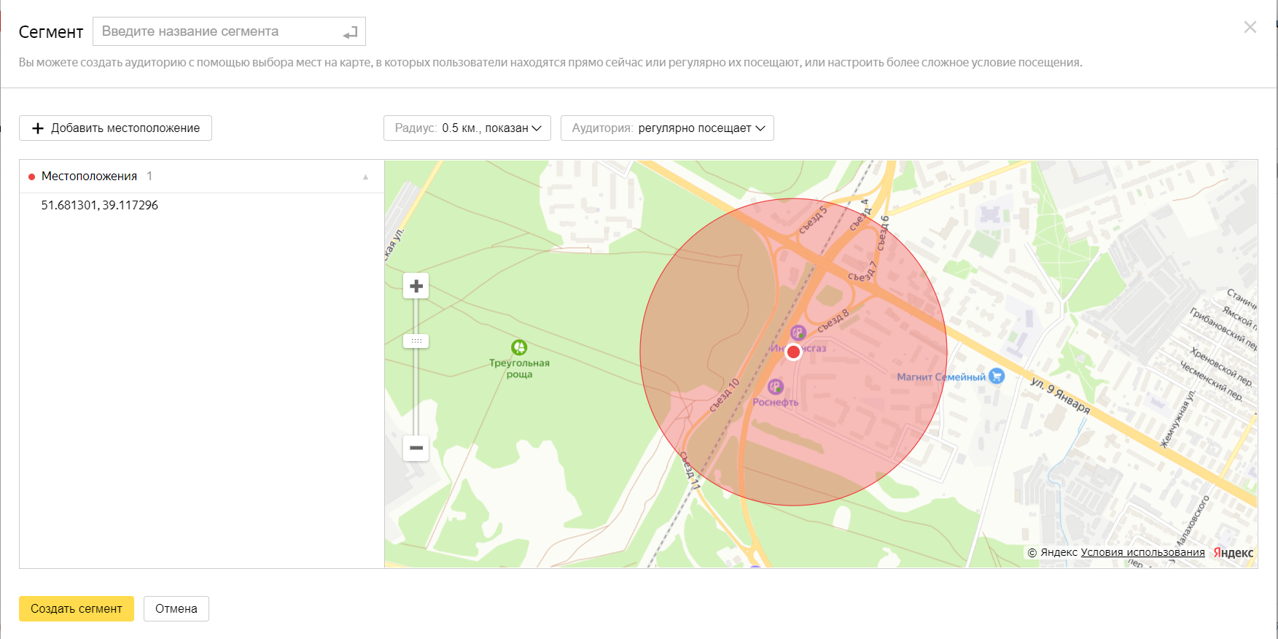1278x639 pixels.
Task: Open the Условия использования link
Action: 1142,552
